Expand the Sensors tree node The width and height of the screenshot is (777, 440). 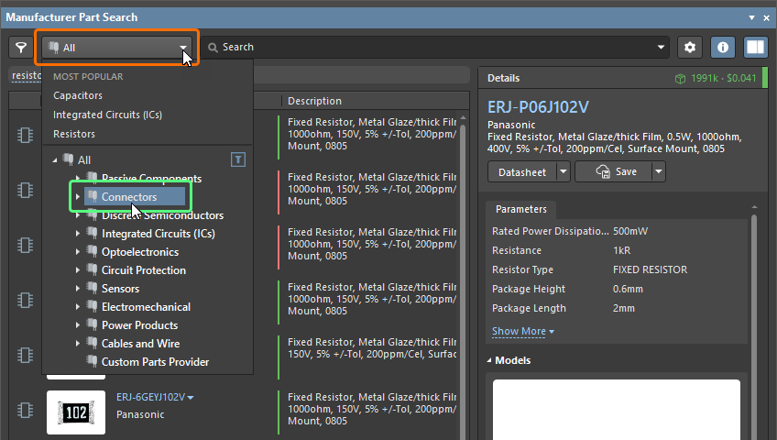[77, 289]
